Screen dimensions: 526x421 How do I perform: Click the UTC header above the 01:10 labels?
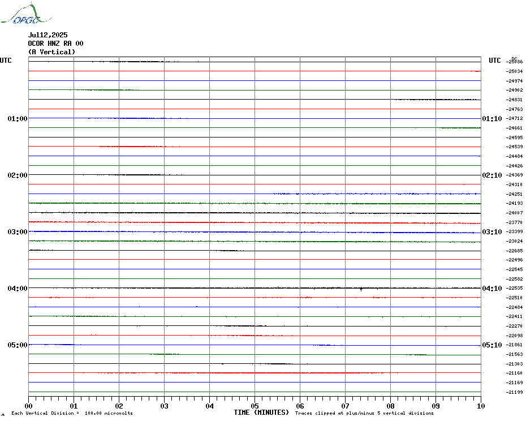click(494, 61)
